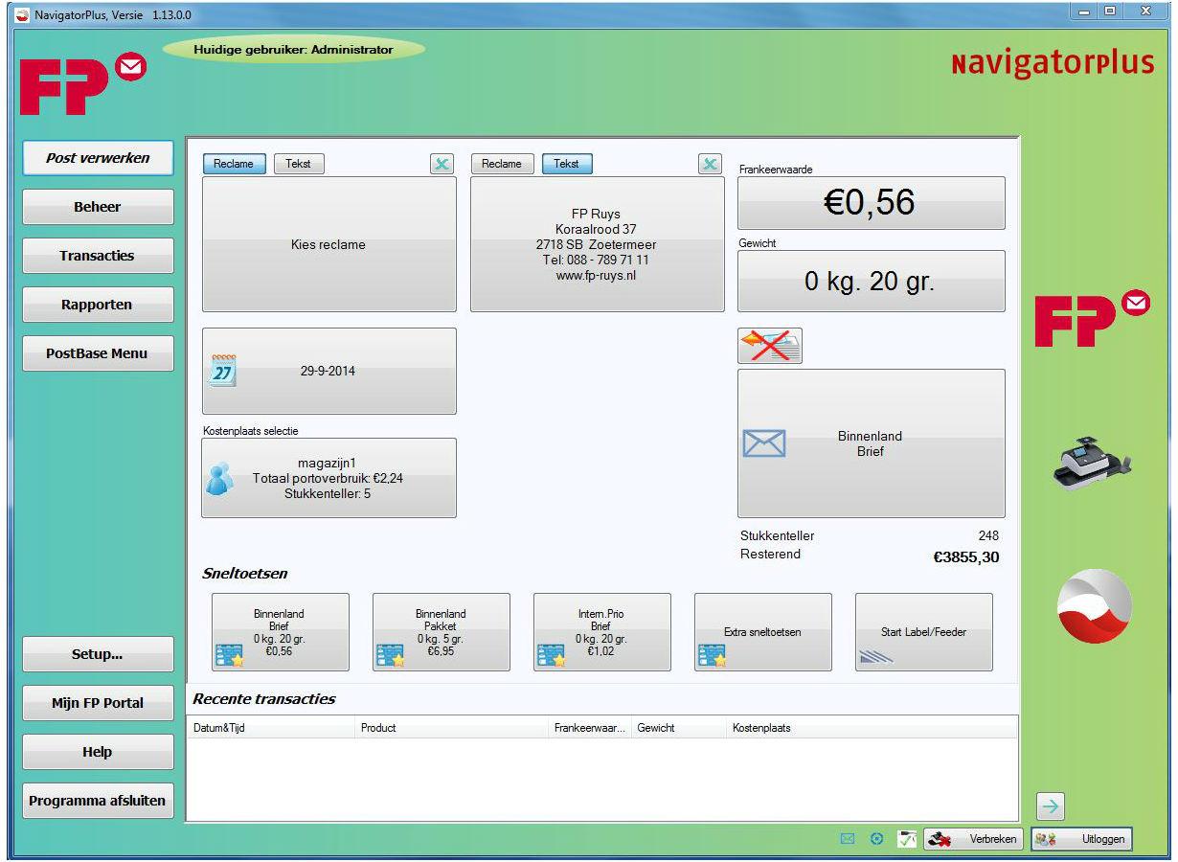Open the Binnenland Brief product selector

click(871, 443)
